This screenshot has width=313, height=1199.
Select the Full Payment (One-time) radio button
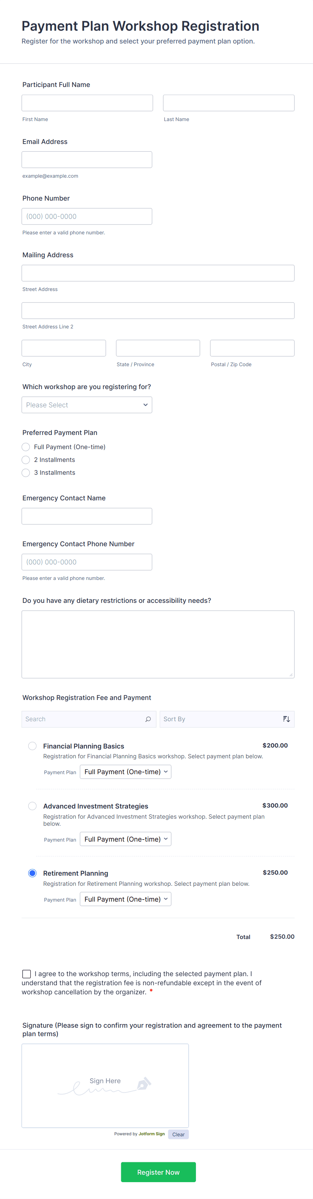pos(26,447)
